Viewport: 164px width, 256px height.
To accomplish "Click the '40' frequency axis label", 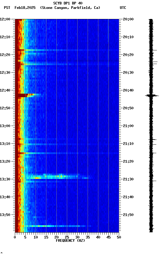I will pyautogui.click(x=98, y=238).
